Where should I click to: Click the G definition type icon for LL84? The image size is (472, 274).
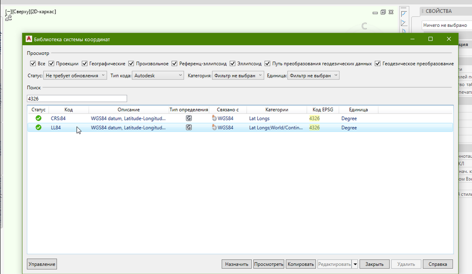tap(189, 127)
